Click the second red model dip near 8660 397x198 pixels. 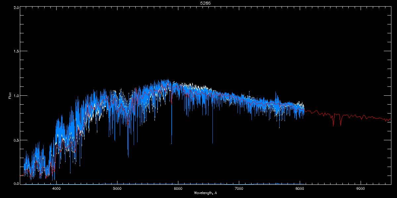[340, 124]
